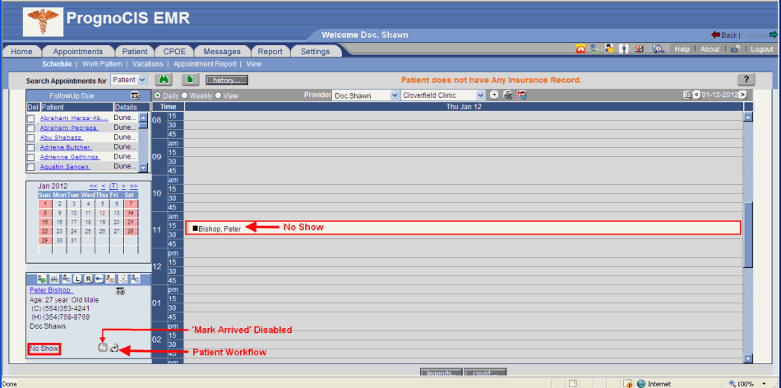
Task: Open the Work Pattern submenu link
Action: [102, 64]
